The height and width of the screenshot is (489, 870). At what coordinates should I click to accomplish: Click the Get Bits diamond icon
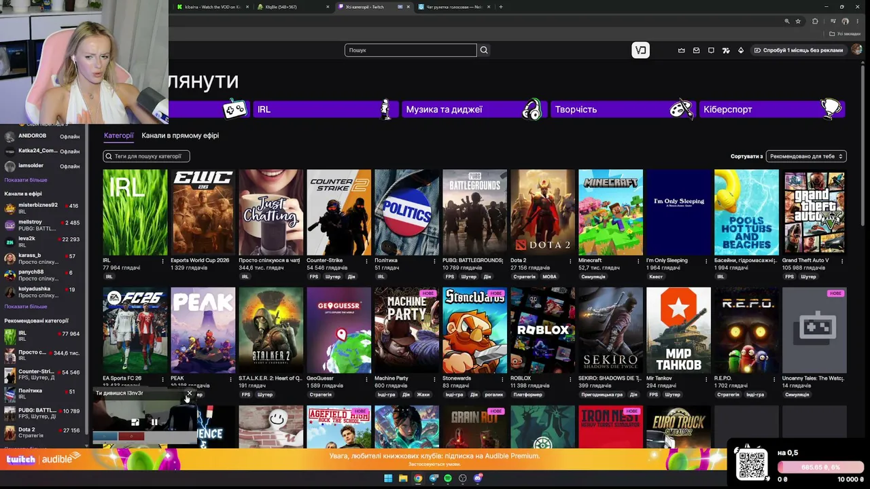pyautogui.click(x=741, y=50)
